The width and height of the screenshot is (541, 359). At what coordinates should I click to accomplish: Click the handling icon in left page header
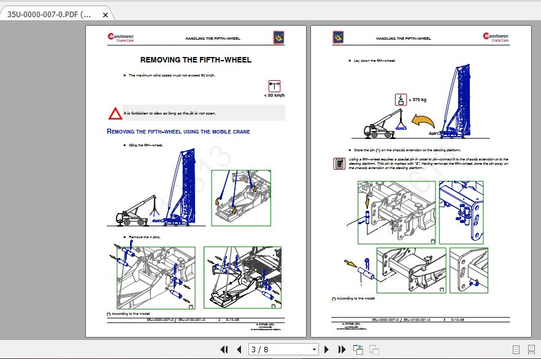pyautogui.click(x=278, y=37)
